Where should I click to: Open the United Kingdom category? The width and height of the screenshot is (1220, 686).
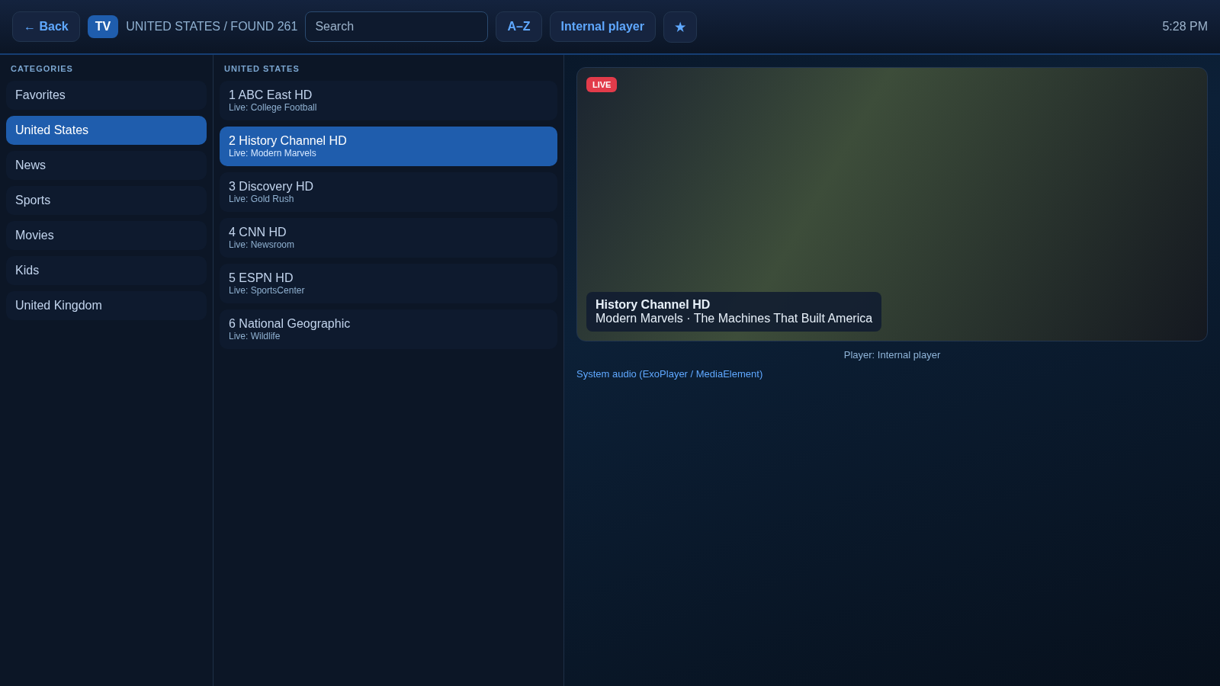(x=106, y=306)
